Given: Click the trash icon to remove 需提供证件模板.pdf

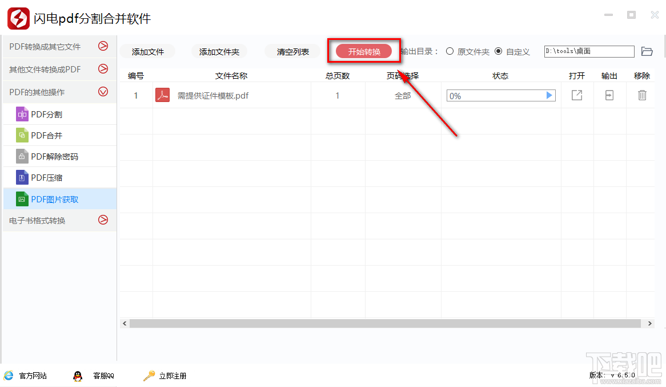Looking at the screenshot, I should [x=642, y=95].
